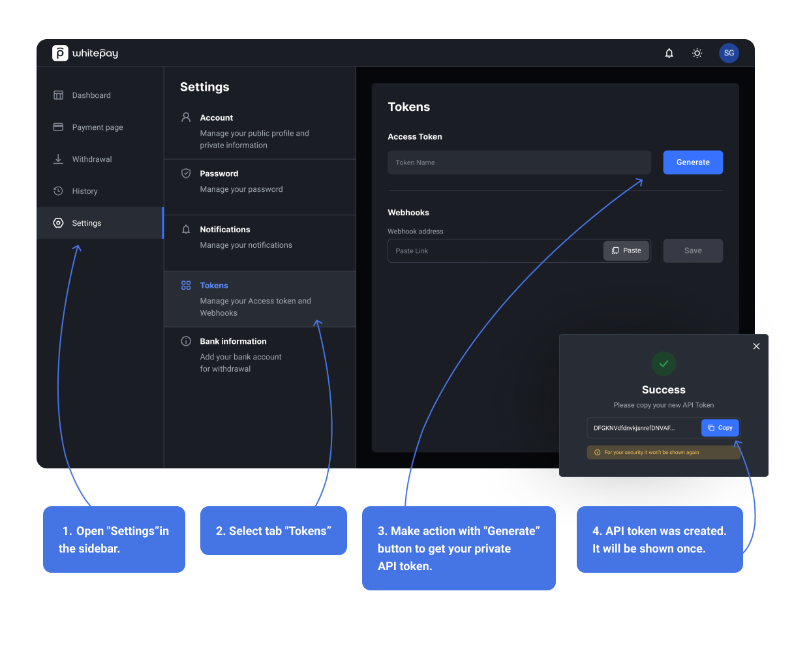The height and width of the screenshot is (668, 794).
Task: Open the Password settings section
Action: tap(259, 181)
